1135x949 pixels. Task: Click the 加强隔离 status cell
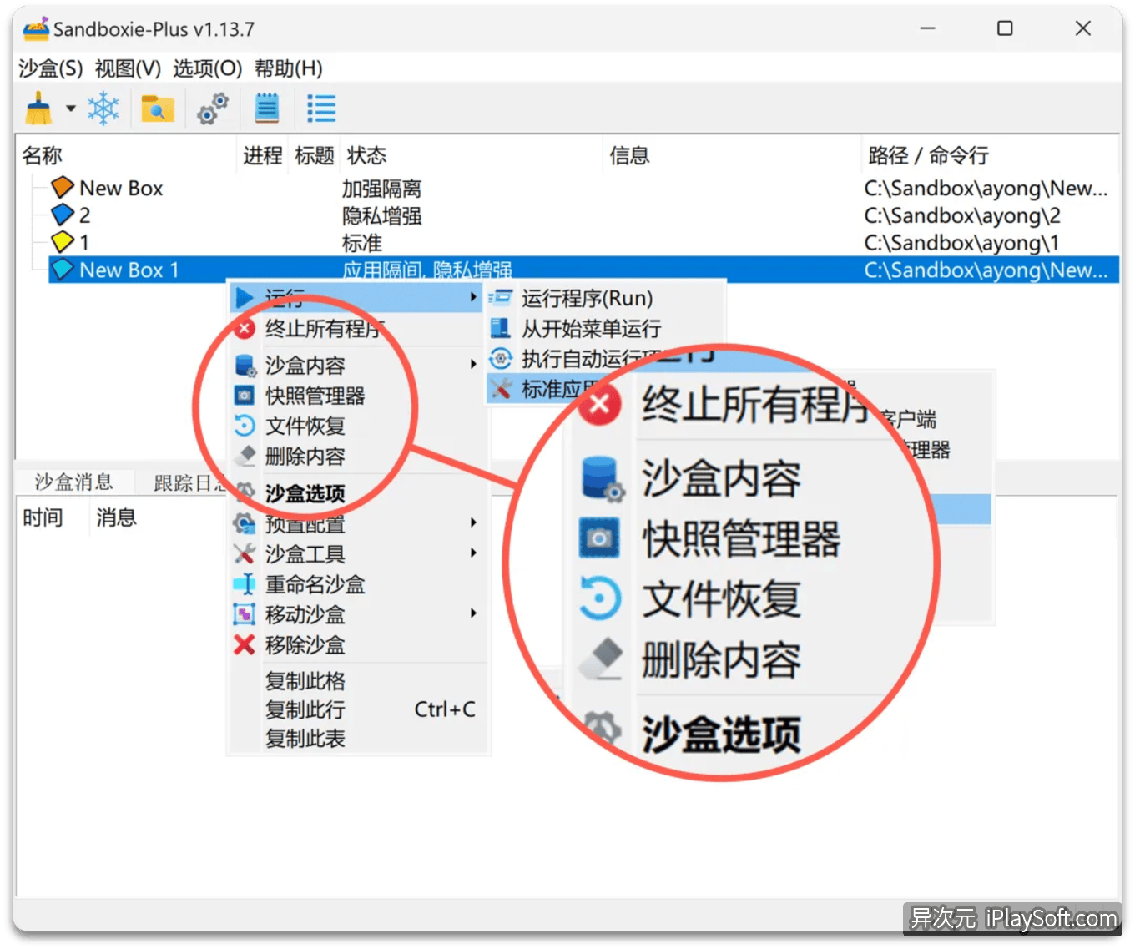point(381,189)
